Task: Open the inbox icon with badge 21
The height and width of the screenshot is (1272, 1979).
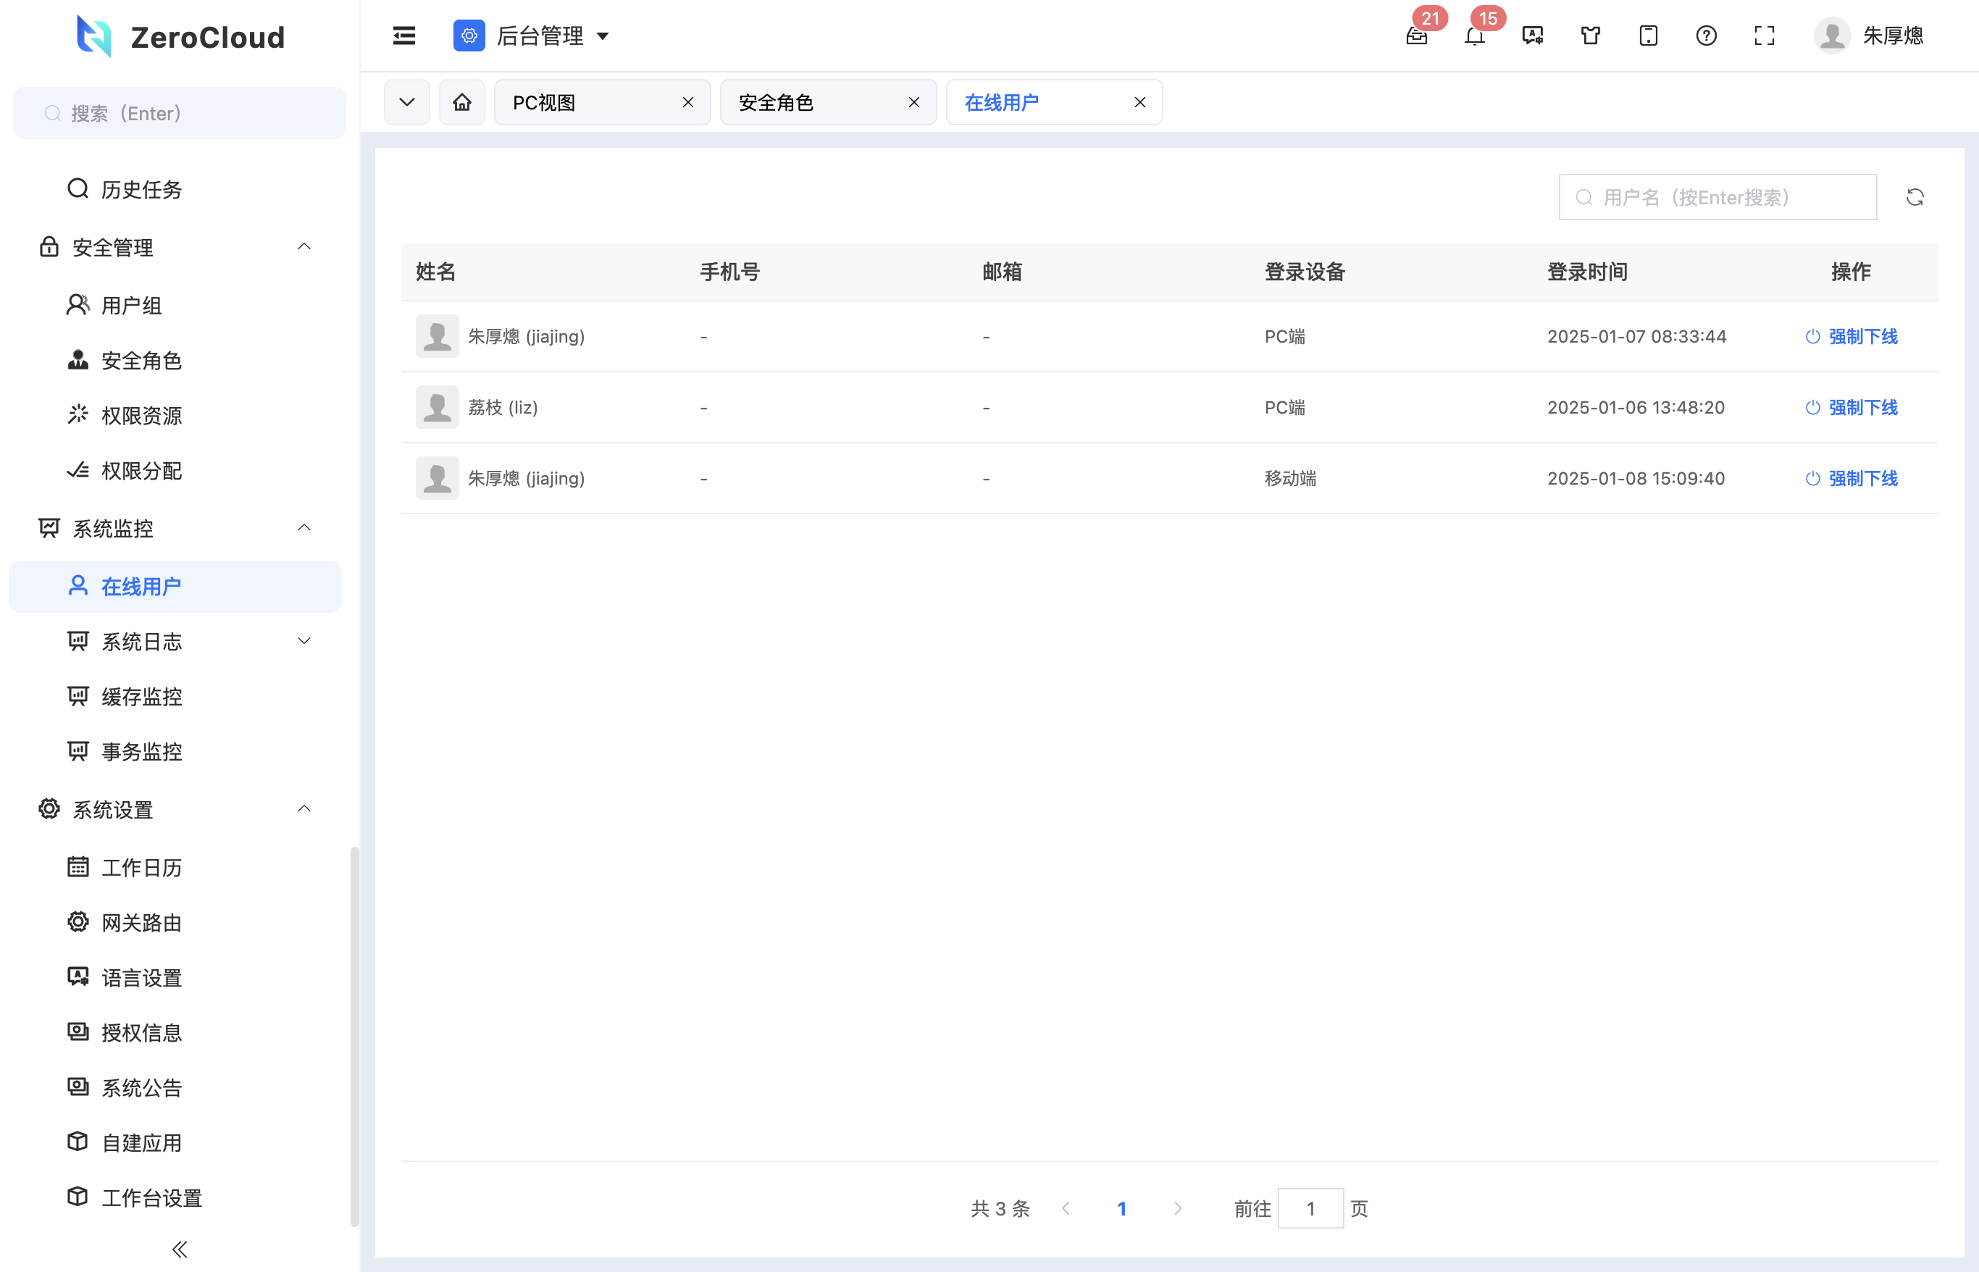Action: tap(1417, 35)
